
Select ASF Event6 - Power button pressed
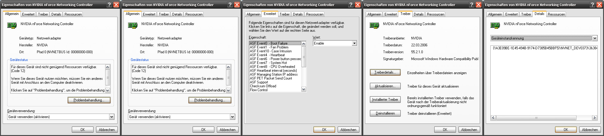click(x=275, y=59)
